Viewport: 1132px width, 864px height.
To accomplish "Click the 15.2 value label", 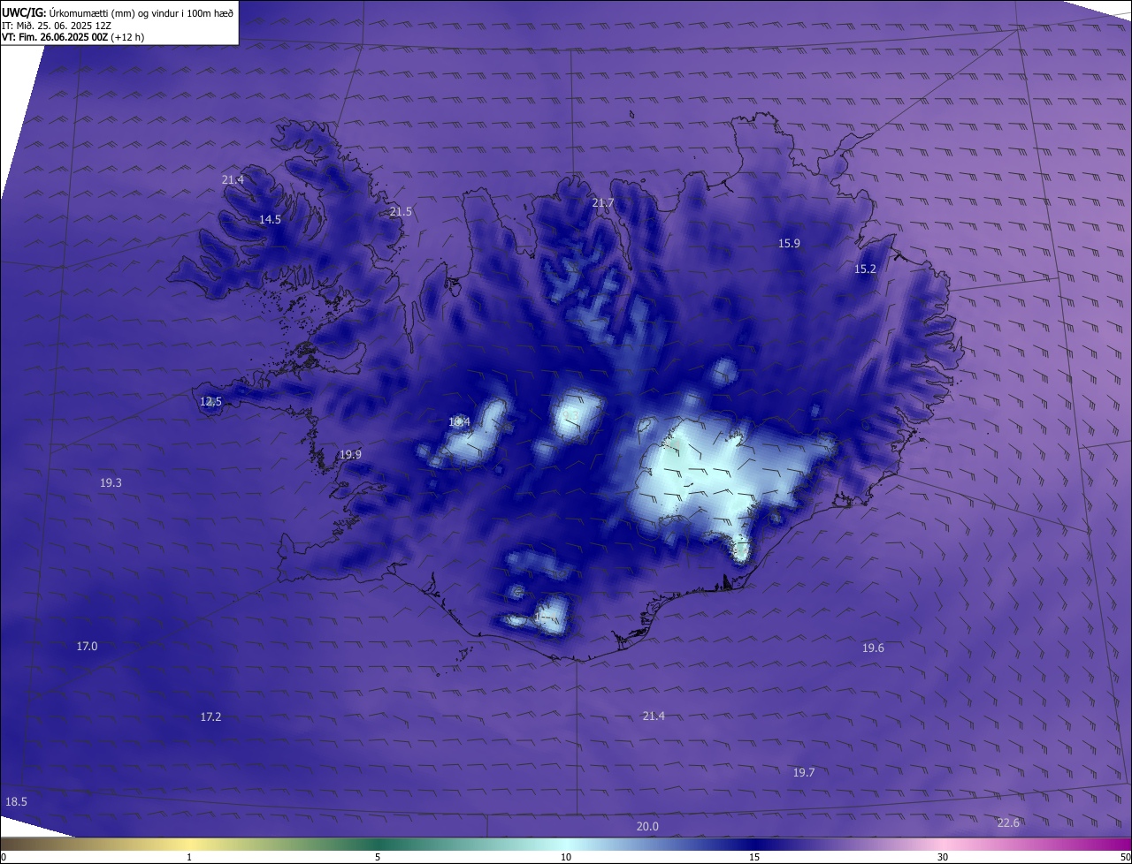I will tap(865, 269).
